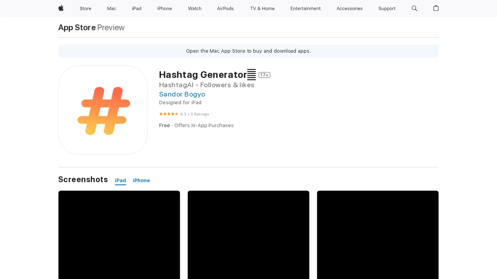Click the Hashtag Generator app icon

click(103, 110)
